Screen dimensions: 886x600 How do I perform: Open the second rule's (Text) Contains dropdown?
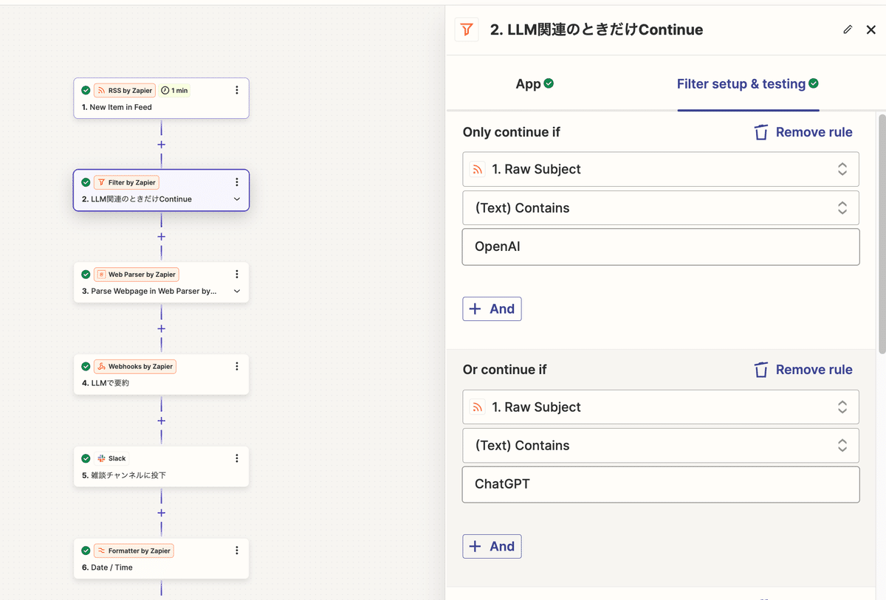pyautogui.click(x=661, y=446)
